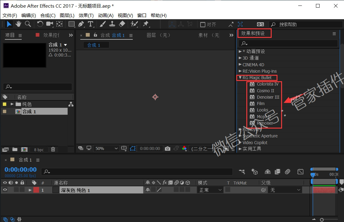Screen dimensions: 344x222
Task: Click the red label color of layer 1
Action: point(36,190)
